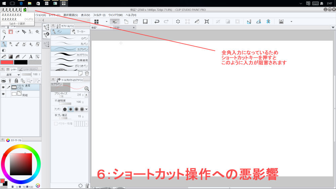Click the Undo arrow in command bar
This screenshot has width=336, height=189.
(x=157, y=21)
